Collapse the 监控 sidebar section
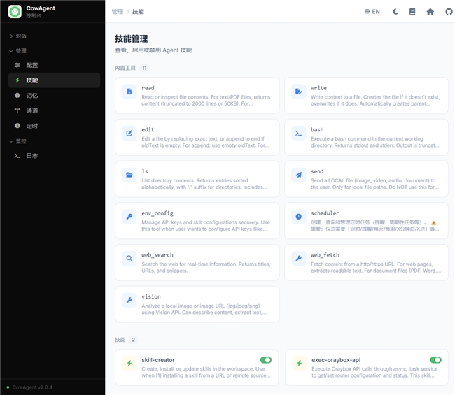 pyautogui.click(x=21, y=141)
